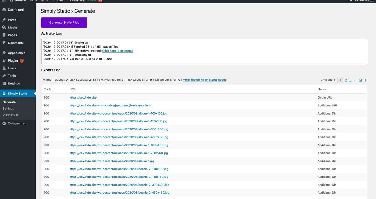Image resolution: width=376 pixels, height=199 pixels.
Task: Open the Howdy, patrick account dropdown
Action: (360, 1)
